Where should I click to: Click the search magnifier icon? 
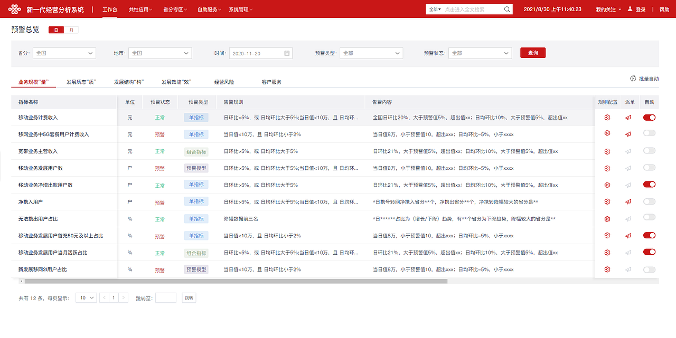[x=507, y=9]
